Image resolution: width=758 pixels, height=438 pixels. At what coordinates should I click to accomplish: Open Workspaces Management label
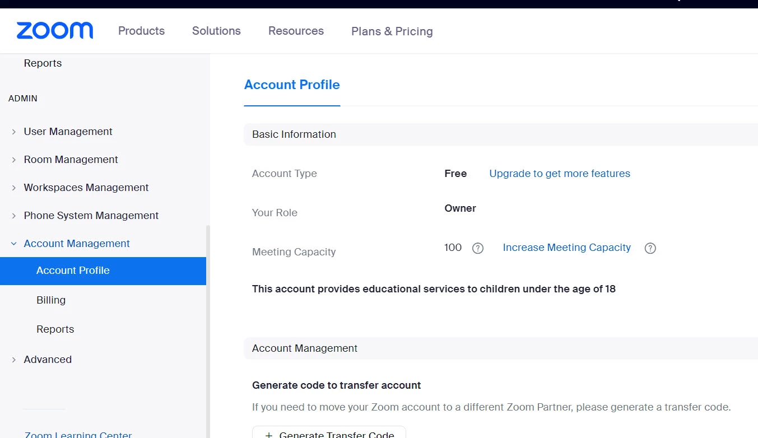click(86, 188)
